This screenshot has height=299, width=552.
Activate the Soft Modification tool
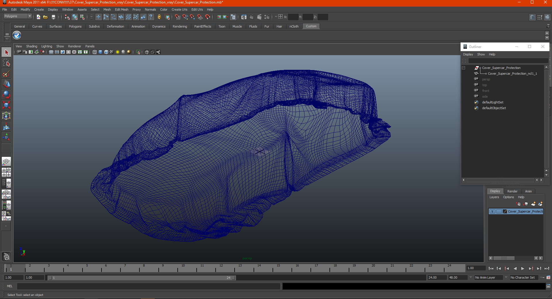click(6, 126)
